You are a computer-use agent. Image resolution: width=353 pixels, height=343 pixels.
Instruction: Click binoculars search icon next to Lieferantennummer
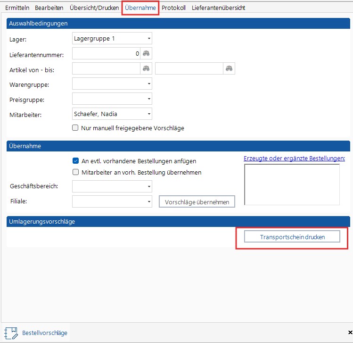point(146,54)
